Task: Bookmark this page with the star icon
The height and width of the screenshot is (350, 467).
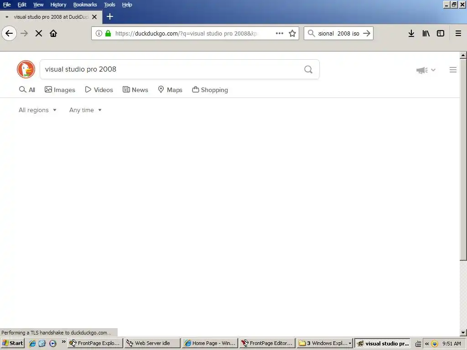Action: (292, 33)
